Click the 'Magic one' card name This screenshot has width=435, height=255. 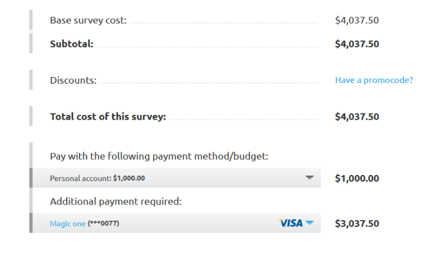click(67, 224)
